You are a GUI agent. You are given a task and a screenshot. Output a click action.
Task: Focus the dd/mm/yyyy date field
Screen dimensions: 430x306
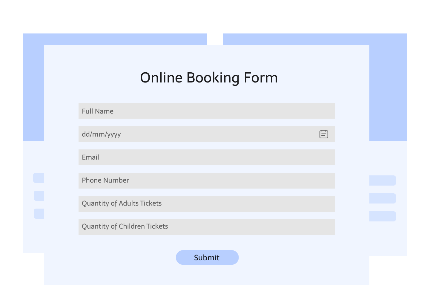197,134
